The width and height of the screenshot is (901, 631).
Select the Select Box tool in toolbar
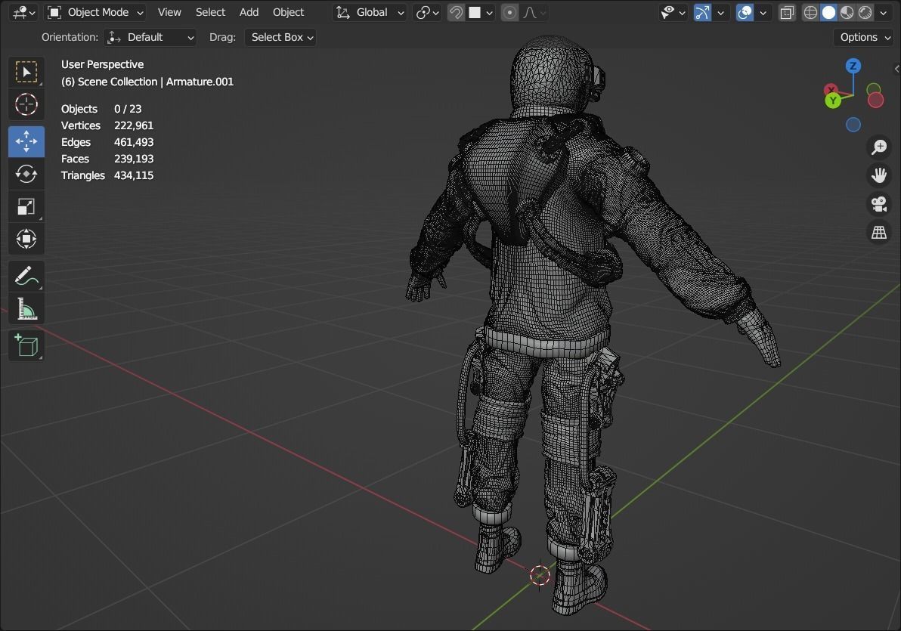click(x=26, y=72)
